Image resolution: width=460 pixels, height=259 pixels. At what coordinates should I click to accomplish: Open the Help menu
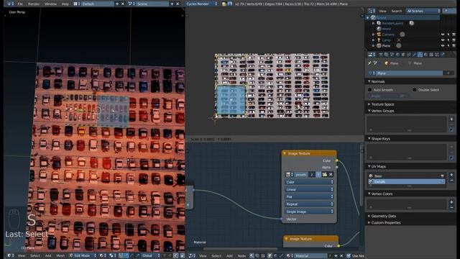[x=65, y=4]
